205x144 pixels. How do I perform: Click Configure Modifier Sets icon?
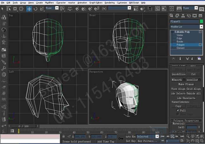click(199, 58)
